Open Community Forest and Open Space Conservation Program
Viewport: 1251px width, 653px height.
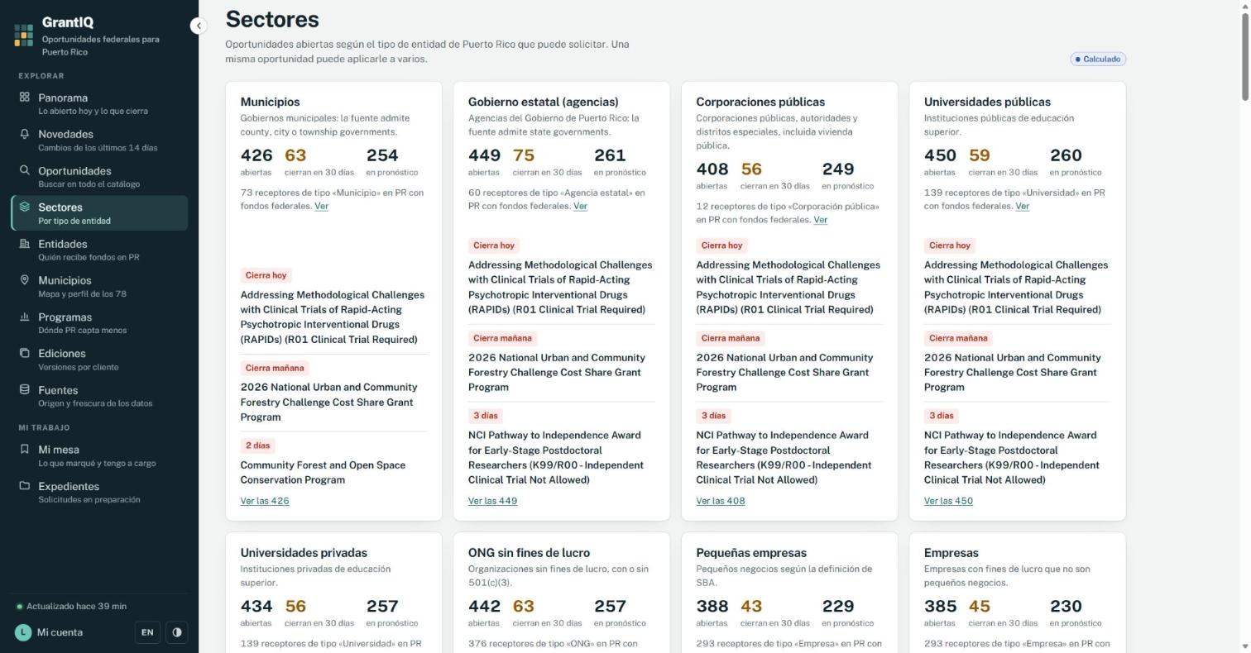323,473
